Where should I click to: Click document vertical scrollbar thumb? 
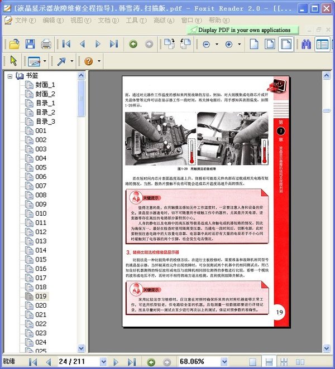327,110
